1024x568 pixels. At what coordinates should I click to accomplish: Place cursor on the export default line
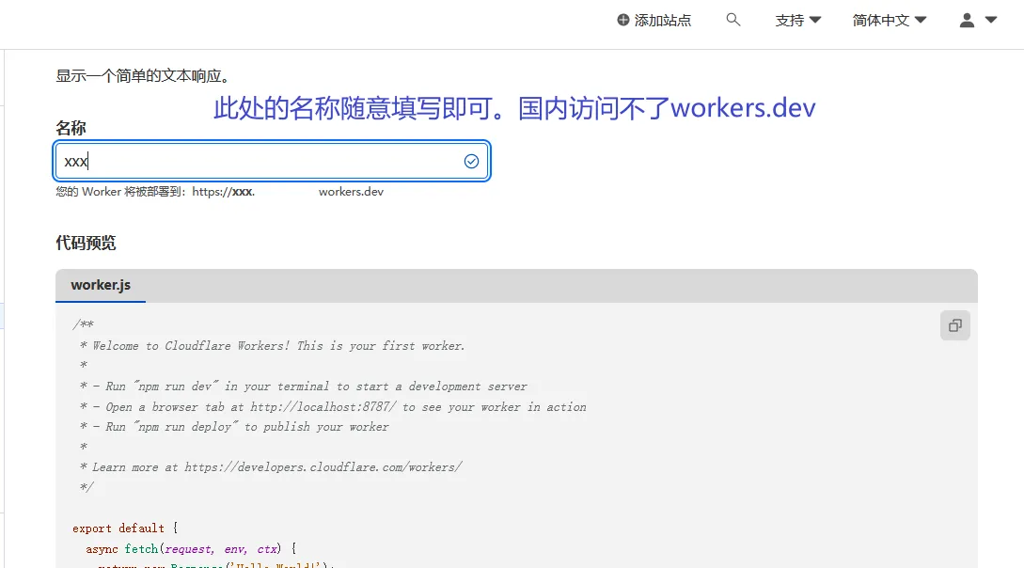125,528
